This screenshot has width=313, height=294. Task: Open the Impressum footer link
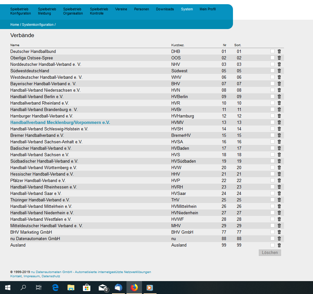(x=32, y=276)
